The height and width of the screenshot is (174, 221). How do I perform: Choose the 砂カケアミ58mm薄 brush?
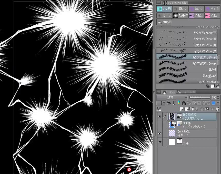coord(187,32)
